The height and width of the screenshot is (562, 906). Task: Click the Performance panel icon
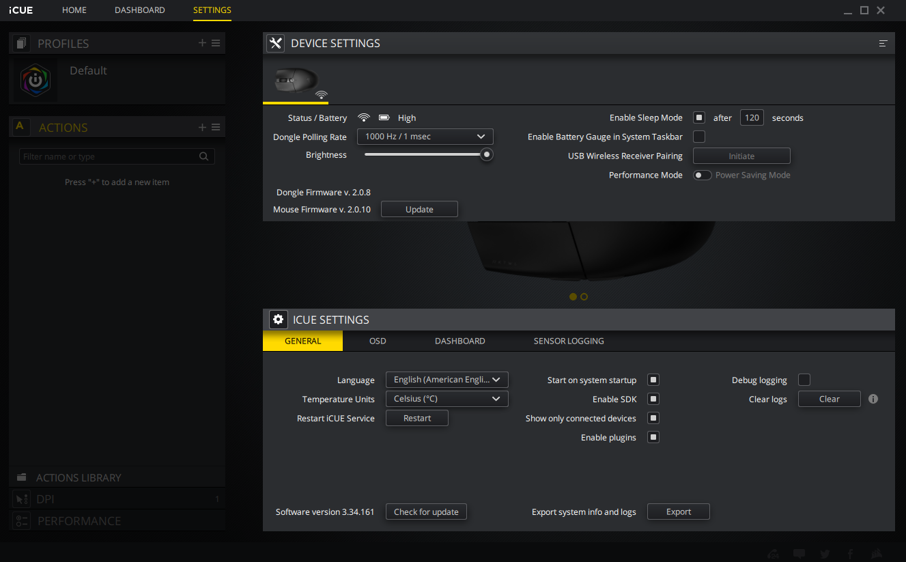click(22, 521)
